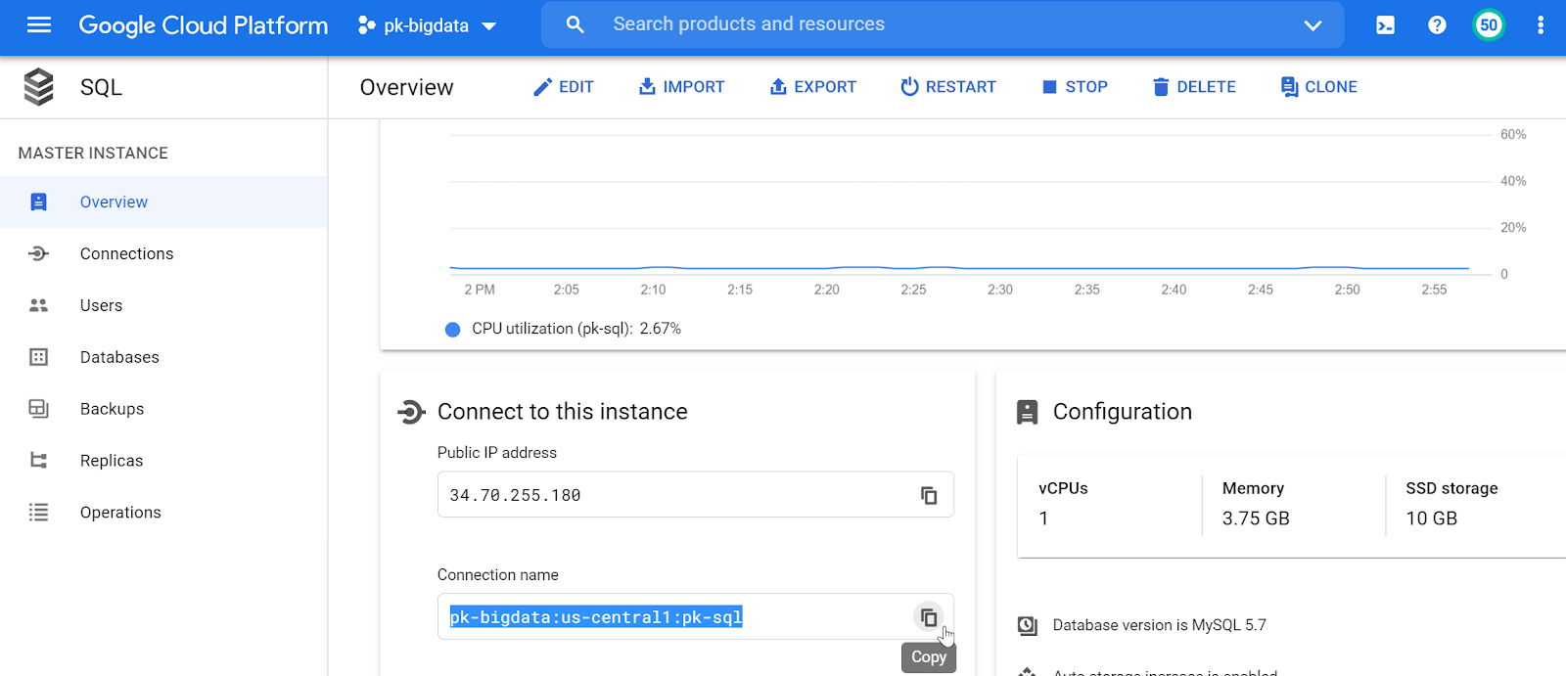Click the STOP button

click(1075, 87)
